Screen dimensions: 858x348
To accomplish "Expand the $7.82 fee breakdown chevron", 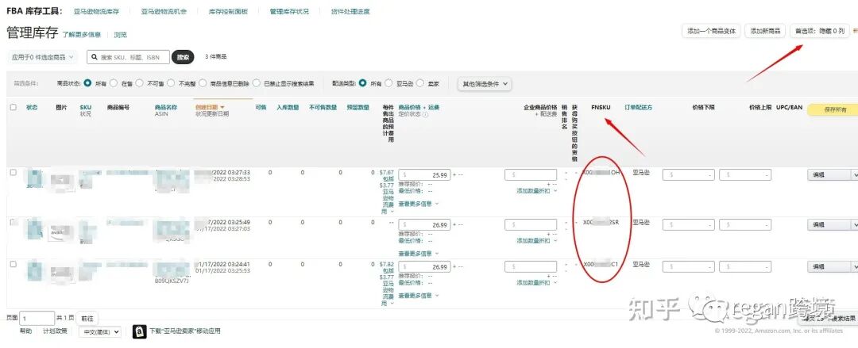I will 392,303.
